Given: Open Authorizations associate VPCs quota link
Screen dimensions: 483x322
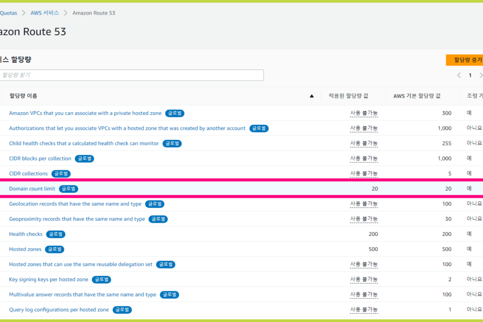Looking at the screenshot, I should click(127, 128).
